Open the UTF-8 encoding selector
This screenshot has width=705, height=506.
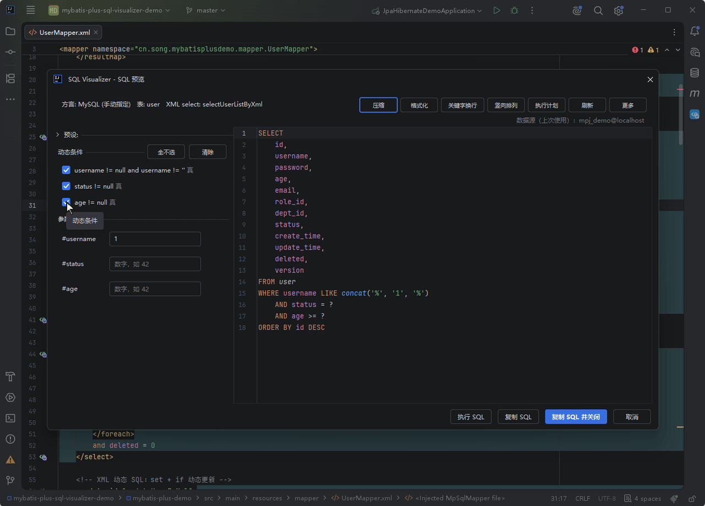(x=607, y=498)
